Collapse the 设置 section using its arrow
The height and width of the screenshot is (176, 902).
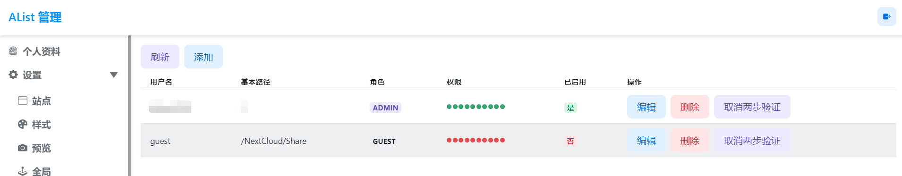coord(114,75)
